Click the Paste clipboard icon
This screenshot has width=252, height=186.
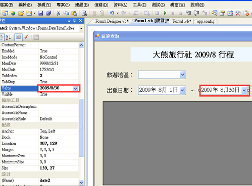coord(74,13)
